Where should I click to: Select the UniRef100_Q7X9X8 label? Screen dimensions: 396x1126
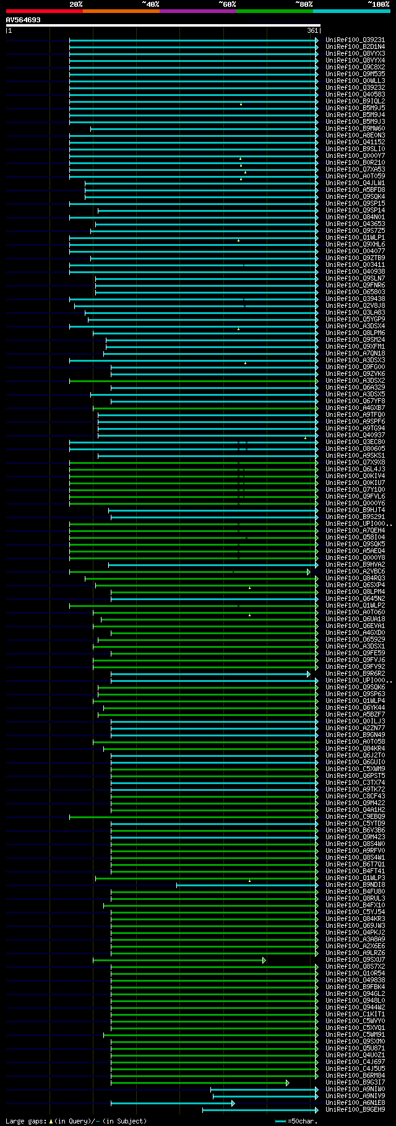click(x=355, y=463)
